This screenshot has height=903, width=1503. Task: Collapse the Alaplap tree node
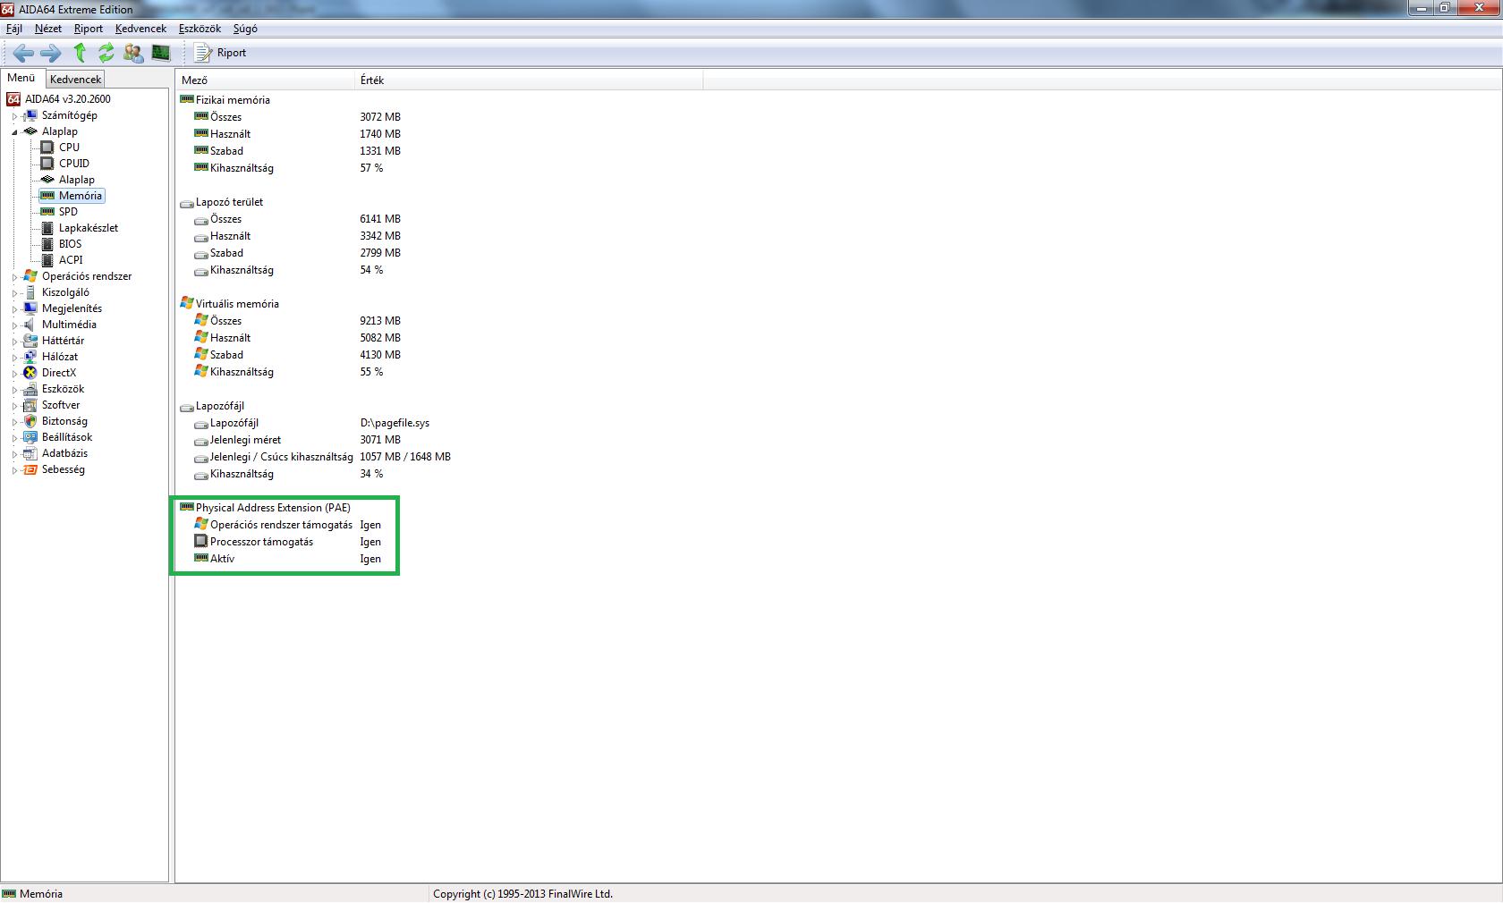click(14, 132)
